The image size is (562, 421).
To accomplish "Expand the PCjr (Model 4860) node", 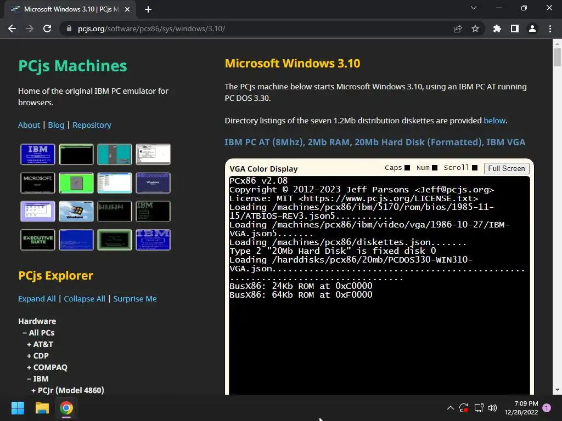I will pos(68,390).
